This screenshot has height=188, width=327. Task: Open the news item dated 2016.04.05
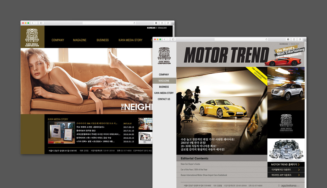point(98,134)
